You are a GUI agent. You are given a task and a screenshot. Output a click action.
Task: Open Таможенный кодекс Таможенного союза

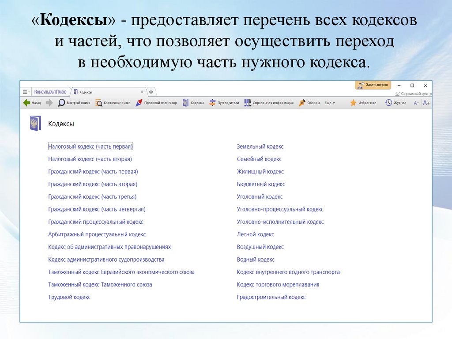click(x=100, y=285)
